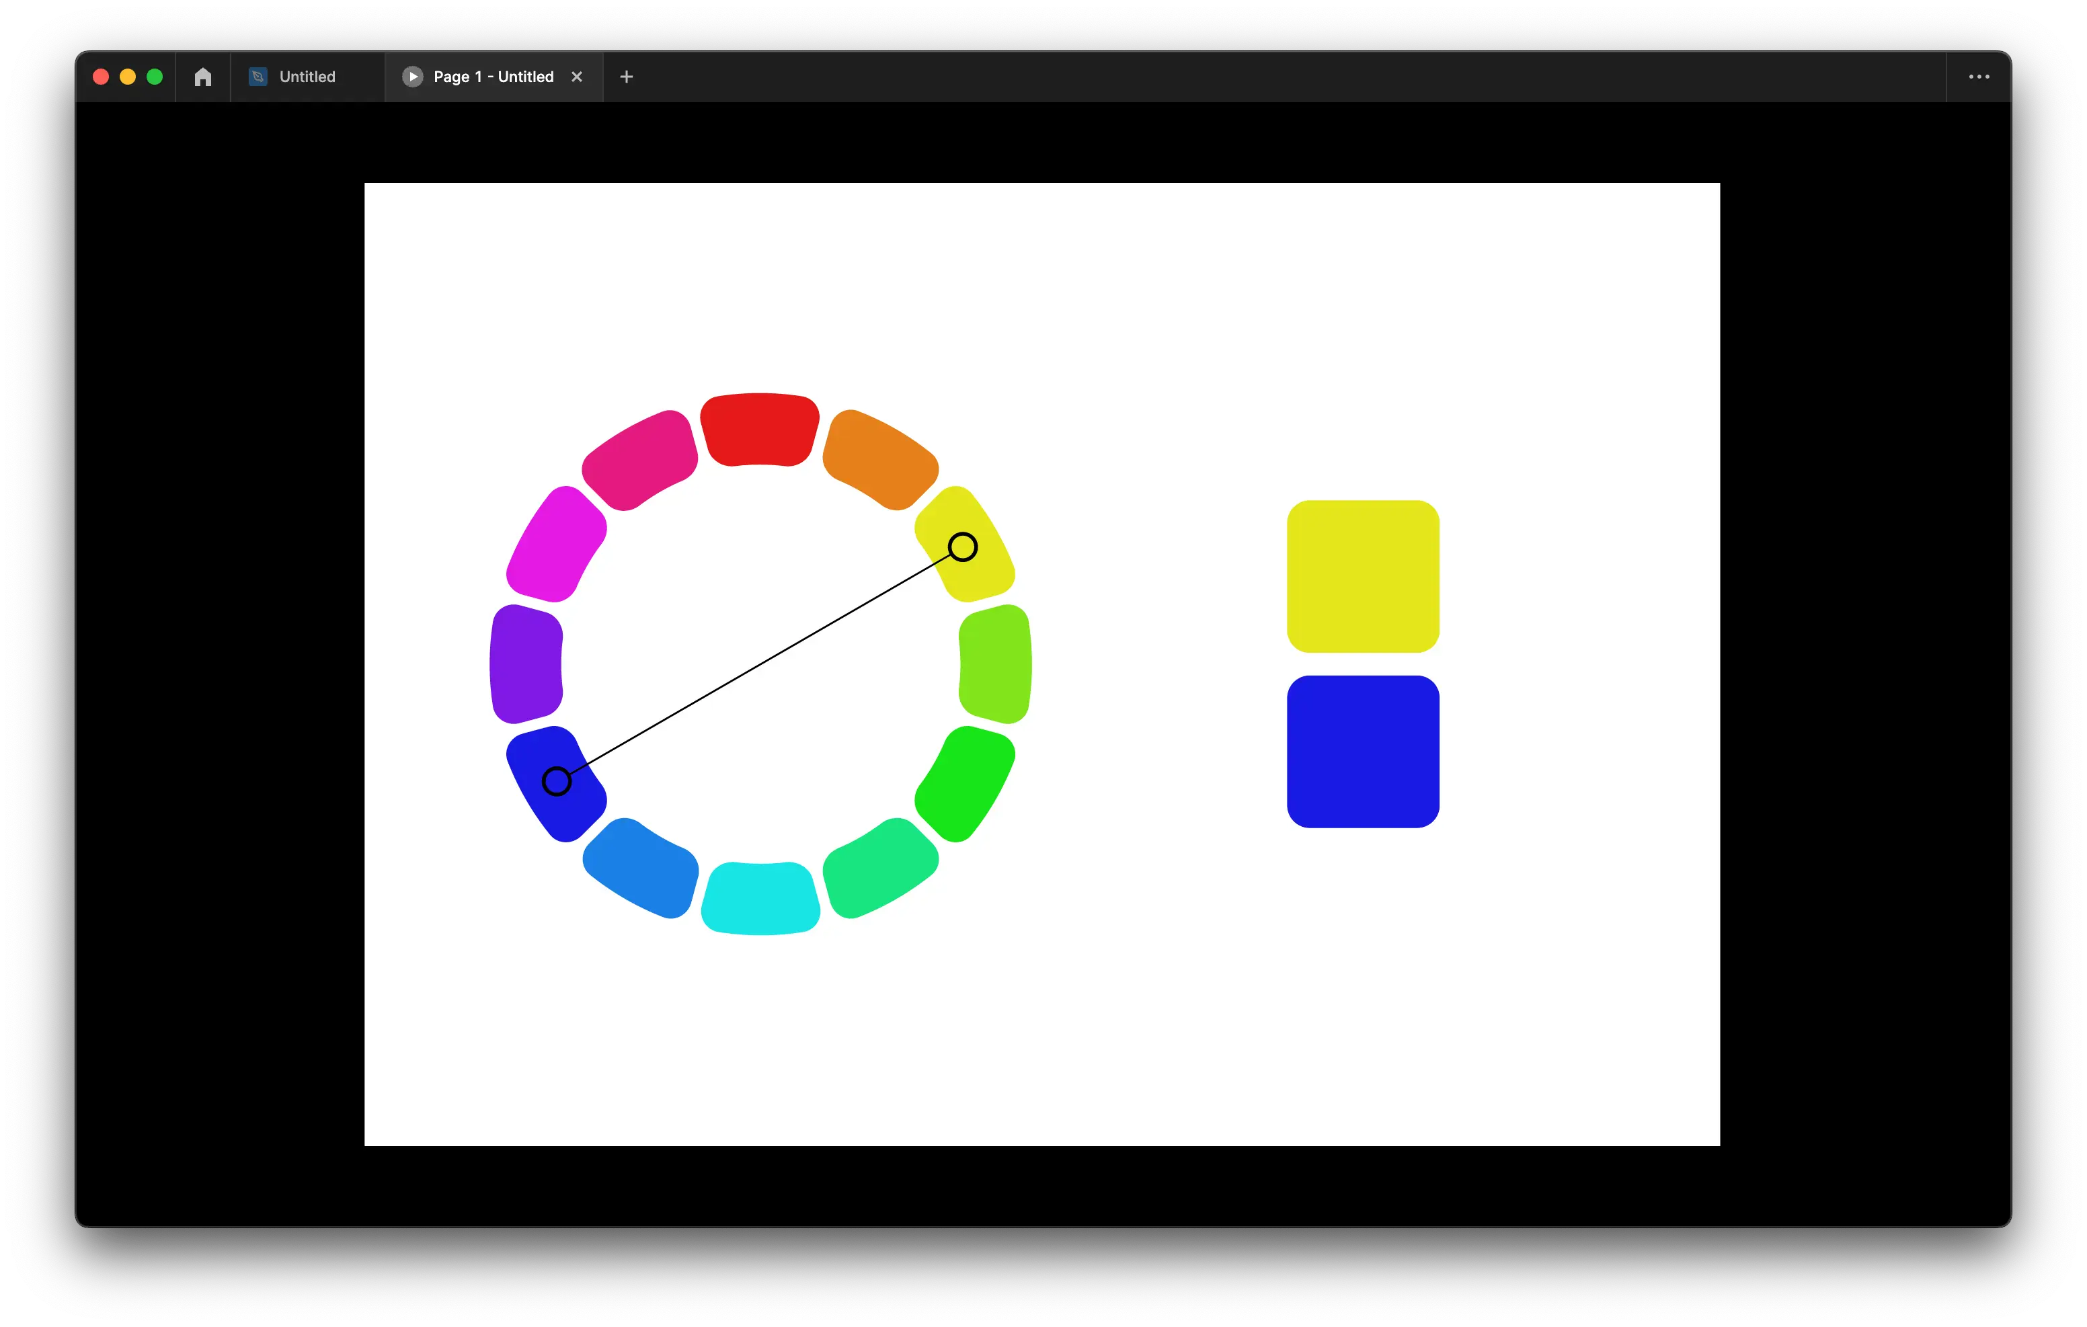This screenshot has height=1327, width=2087.
Task: Click the large blue preview square
Action: [1362, 752]
